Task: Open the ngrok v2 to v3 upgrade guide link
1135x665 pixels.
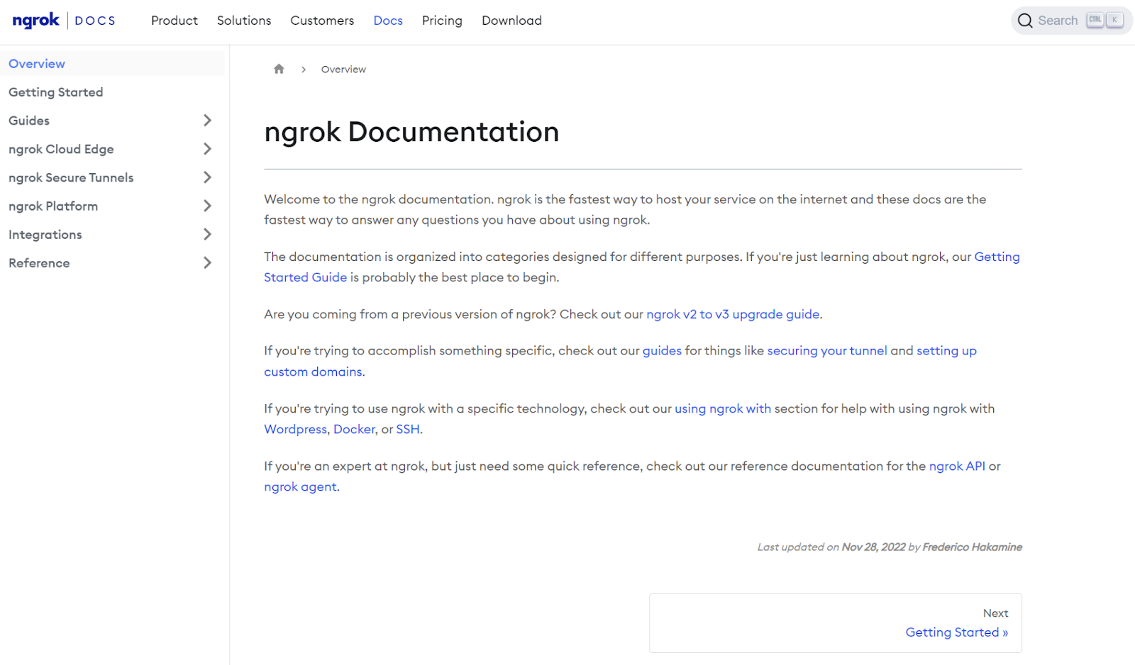Action: [733, 314]
